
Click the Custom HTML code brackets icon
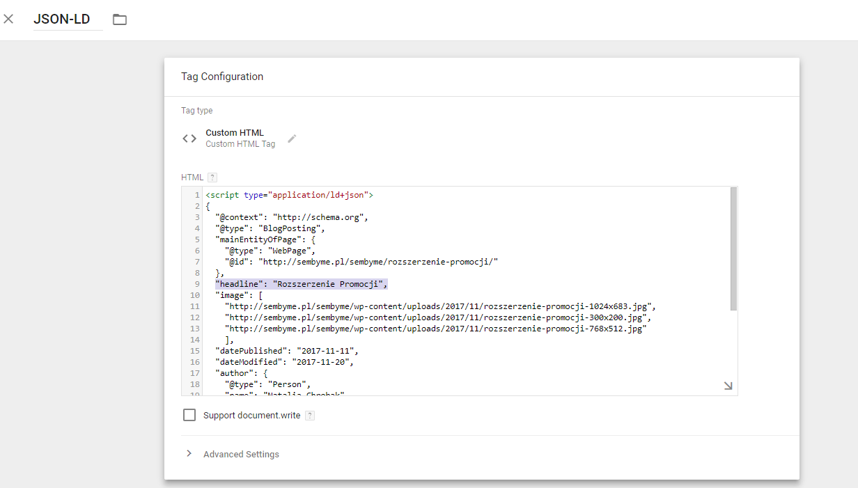click(189, 139)
